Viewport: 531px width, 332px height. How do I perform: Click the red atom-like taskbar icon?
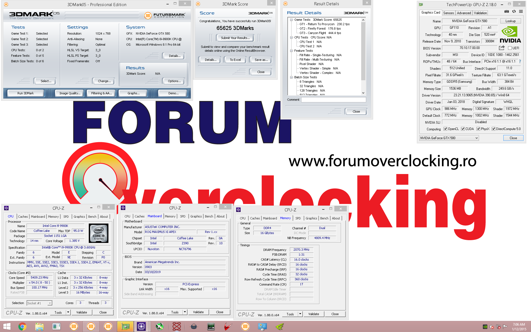[x=177, y=327]
